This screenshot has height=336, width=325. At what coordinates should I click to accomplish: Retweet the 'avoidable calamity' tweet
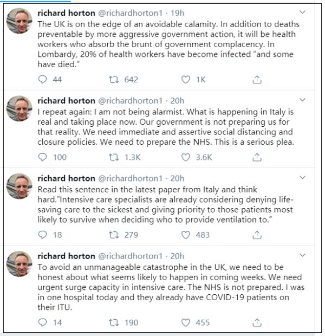click(114, 80)
